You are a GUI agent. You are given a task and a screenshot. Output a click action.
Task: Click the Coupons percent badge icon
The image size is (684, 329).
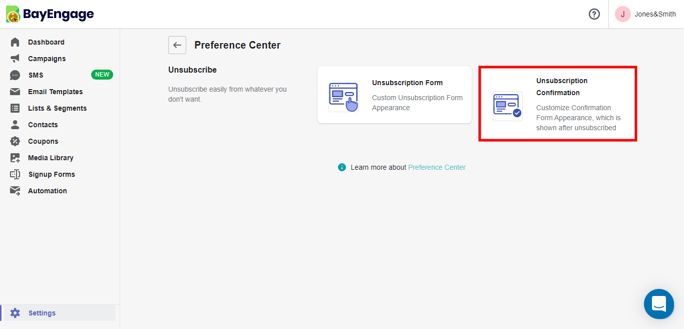15,141
